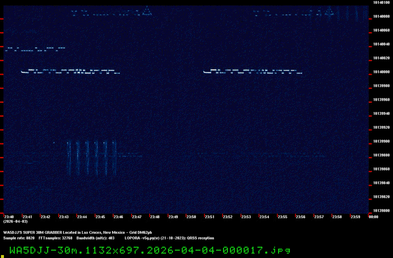The height and width of the screenshot is (258, 393).
Task: Click the 23:57 time axis label
Action: 319,217
